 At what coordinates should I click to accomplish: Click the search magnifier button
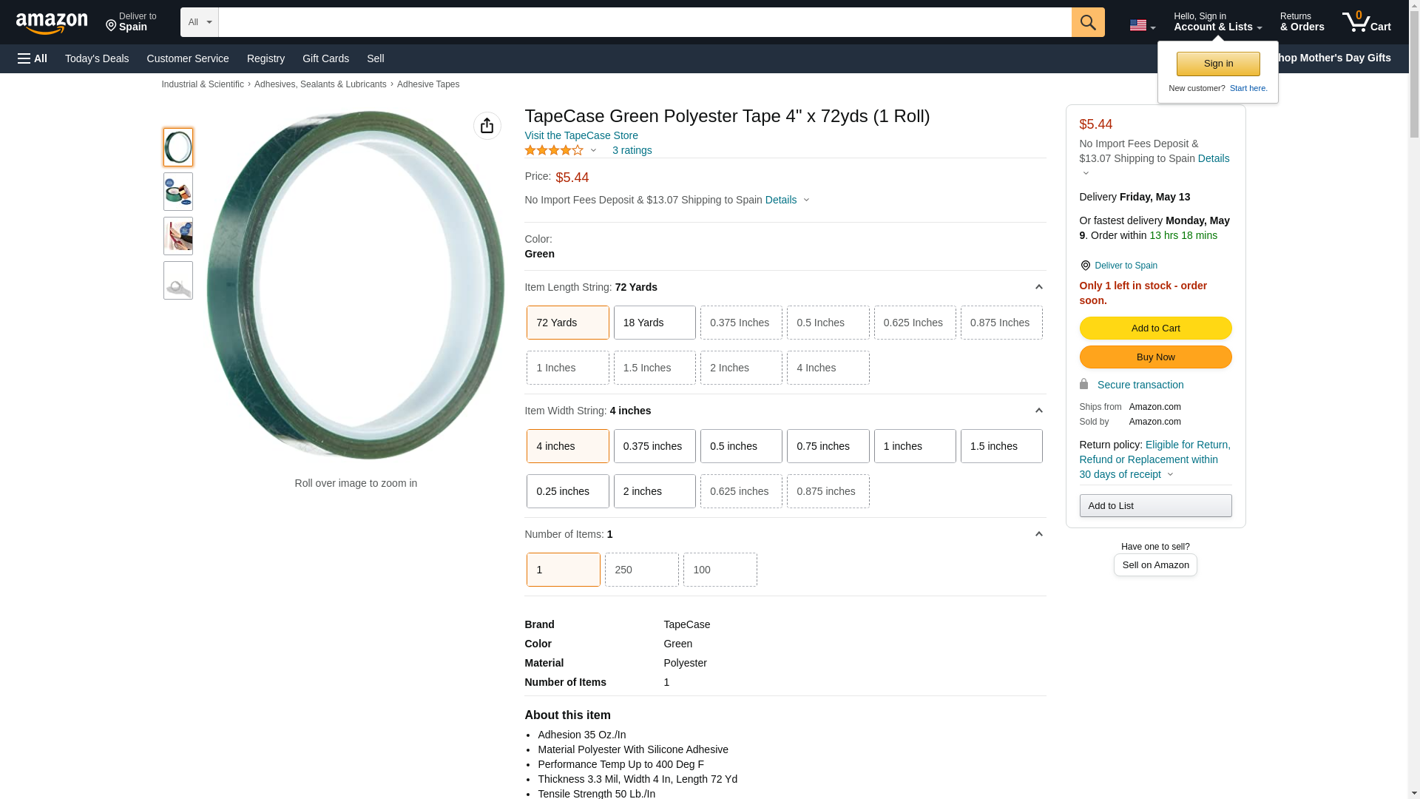point(1087,22)
